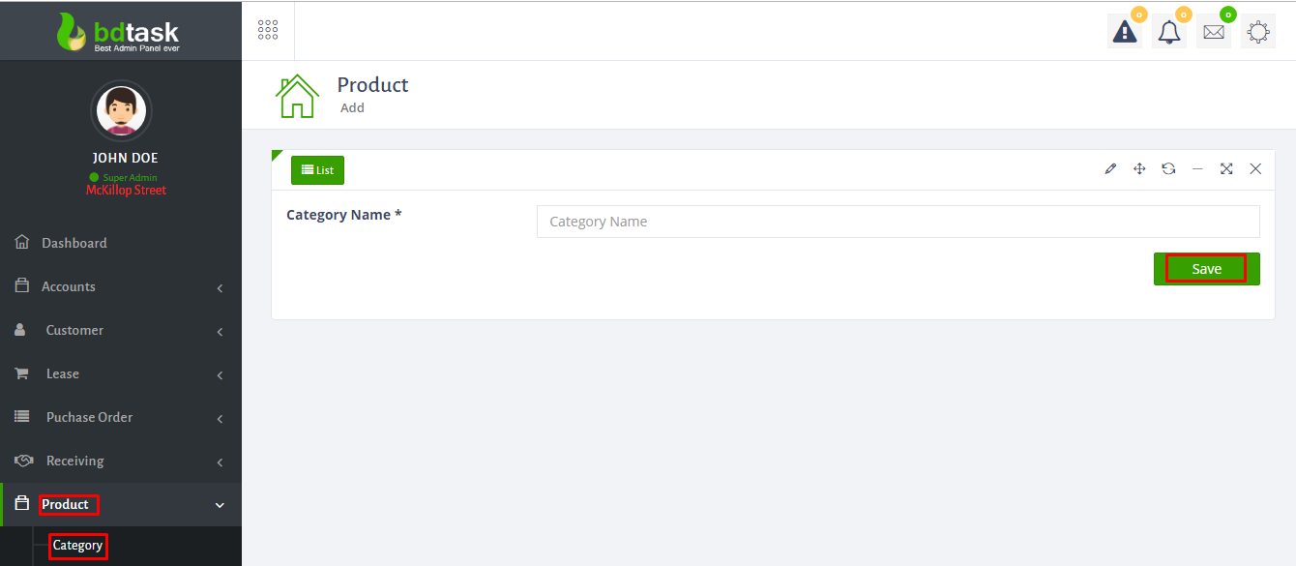Open the messages envelope icon
This screenshot has width=1296, height=566.
pos(1214,32)
